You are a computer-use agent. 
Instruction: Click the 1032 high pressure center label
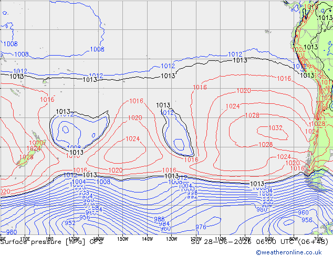click(275, 128)
